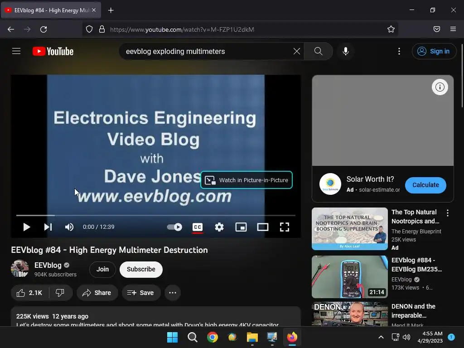
Task: Dislike the video
Action: click(x=60, y=293)
